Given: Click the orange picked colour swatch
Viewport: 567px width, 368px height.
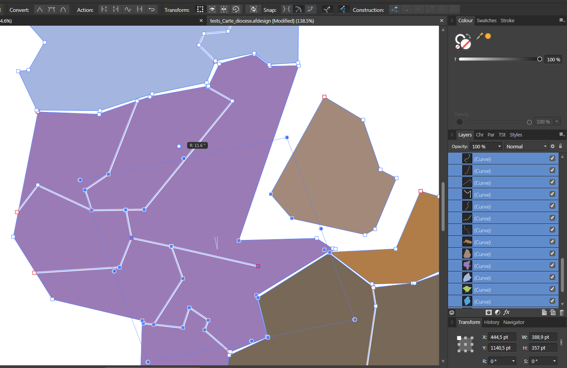Looking at the screenshot, I should (x=488, y=36).
